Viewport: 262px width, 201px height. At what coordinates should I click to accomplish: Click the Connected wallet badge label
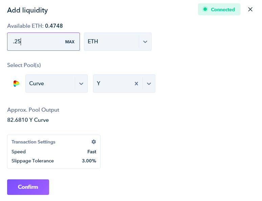(x=223, y=9)
